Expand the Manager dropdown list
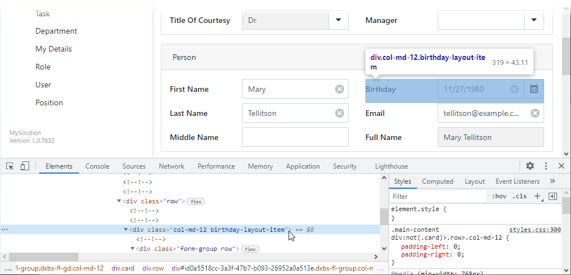Viewport: 571px width, 275px height. pyautogui.click(x=533, y=20)
